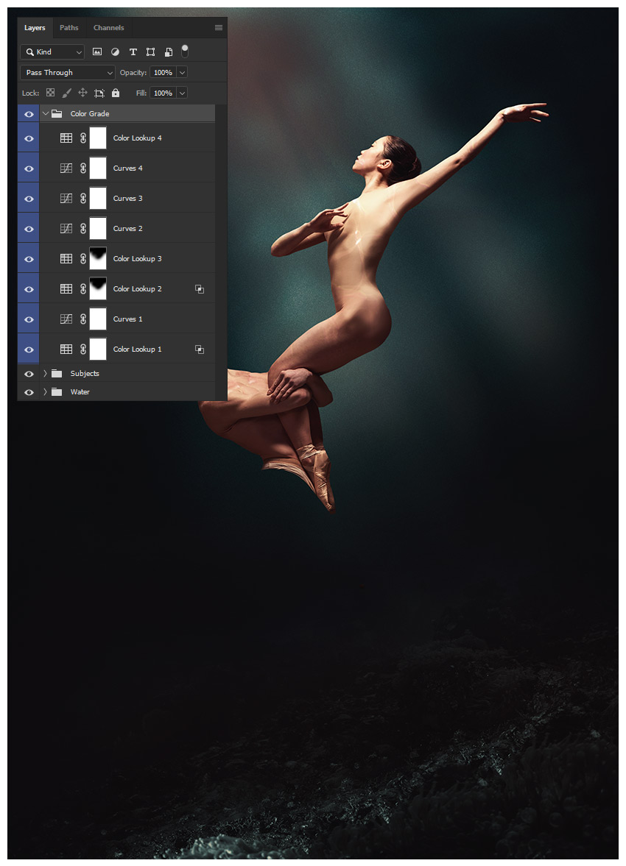Image resolution: width=626 pixels, height=866 pixels.
Task: Switch to the Channels tab
Action: 108,28
